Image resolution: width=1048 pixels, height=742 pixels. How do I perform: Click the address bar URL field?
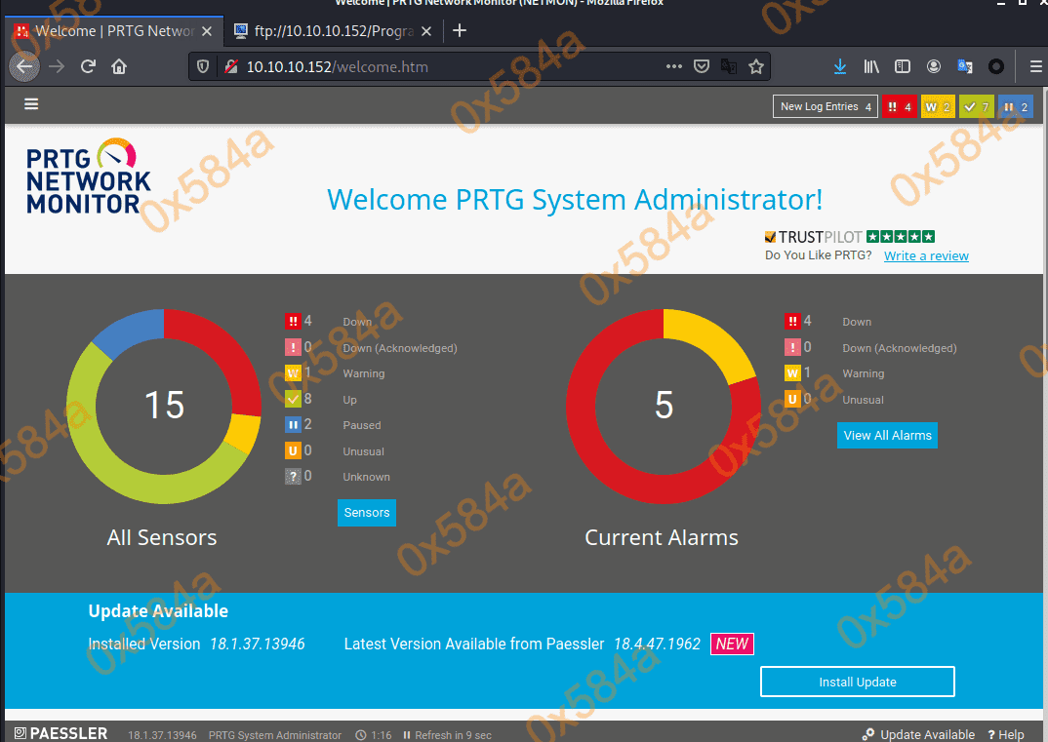coord(439,67)
